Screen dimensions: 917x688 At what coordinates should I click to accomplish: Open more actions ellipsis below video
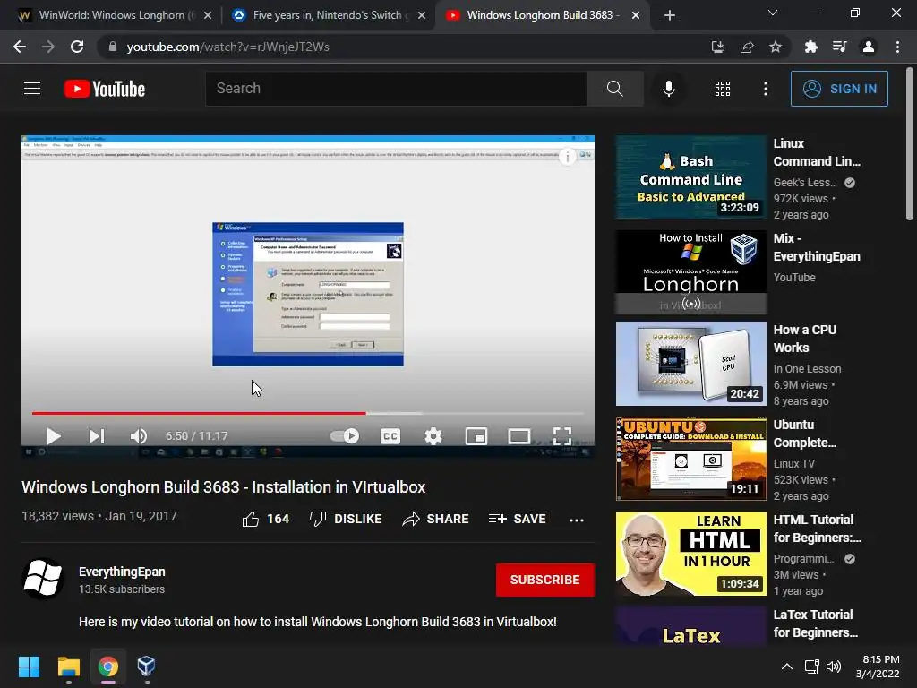(577, 520)
